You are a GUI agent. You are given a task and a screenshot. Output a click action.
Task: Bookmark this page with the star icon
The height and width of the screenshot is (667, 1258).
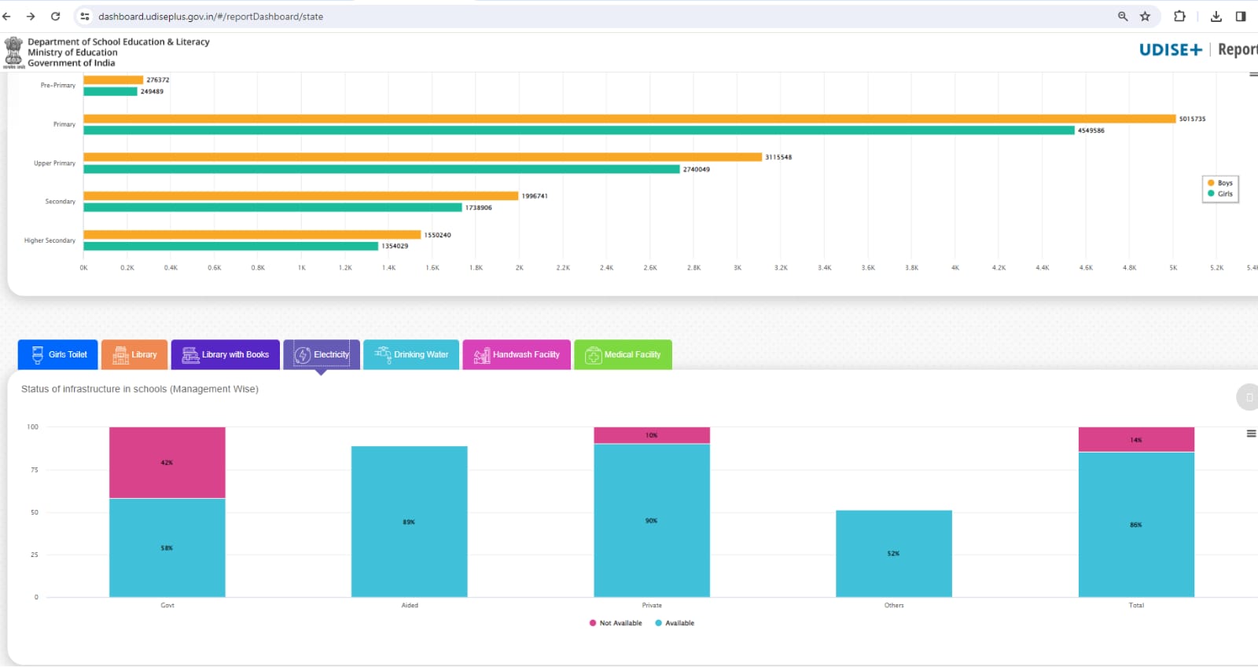click(1145, 16)
